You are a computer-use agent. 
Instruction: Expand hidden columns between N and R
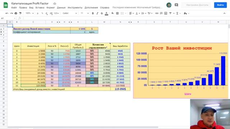point(130,22)
